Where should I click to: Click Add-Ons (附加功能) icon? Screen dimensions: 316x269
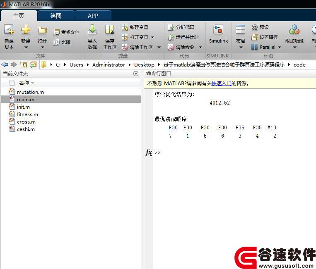tap(294, 30)
